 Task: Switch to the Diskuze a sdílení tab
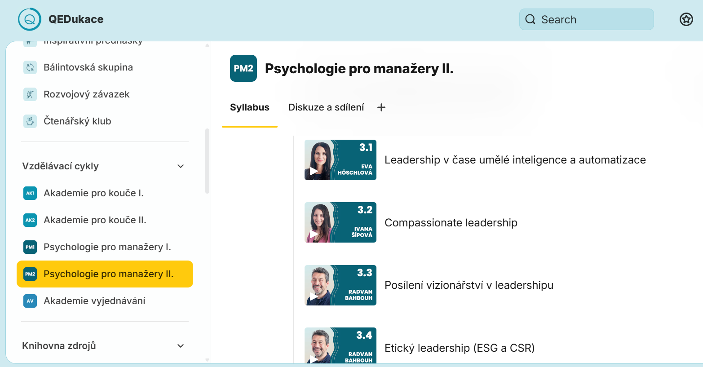326,107
